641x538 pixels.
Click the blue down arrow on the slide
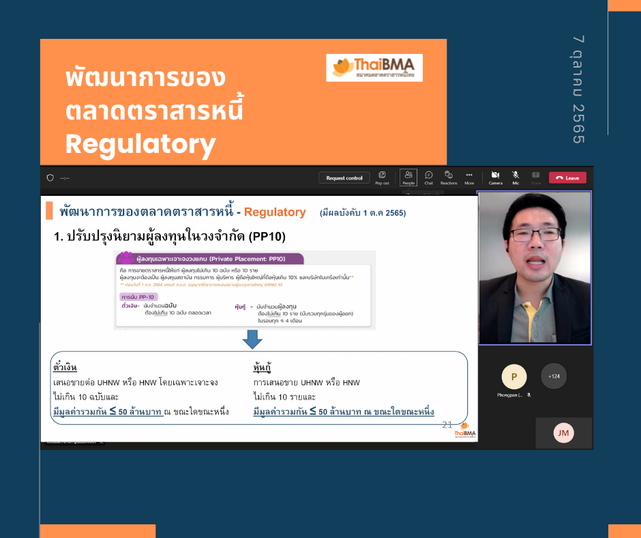pos(252,339)
